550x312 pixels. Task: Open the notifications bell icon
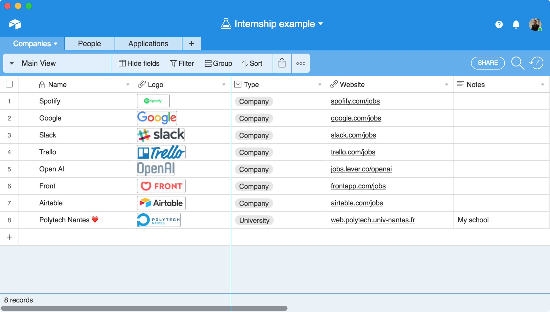tap(516, 24)
